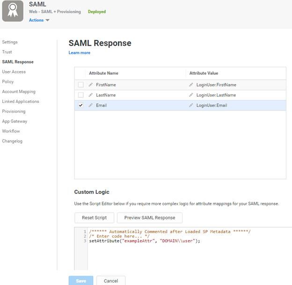Open the Actions dropdown menu

pos(39,20)
